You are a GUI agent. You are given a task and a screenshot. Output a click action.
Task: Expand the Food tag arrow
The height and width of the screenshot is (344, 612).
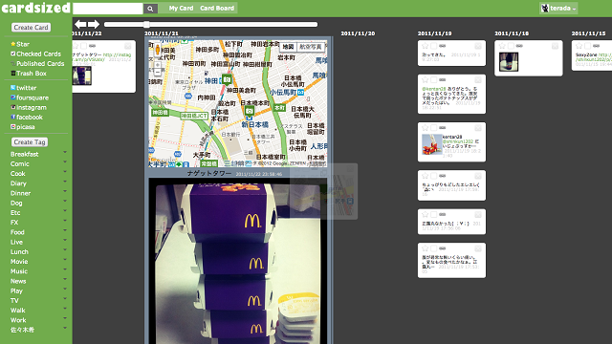(x=65, y=230)
